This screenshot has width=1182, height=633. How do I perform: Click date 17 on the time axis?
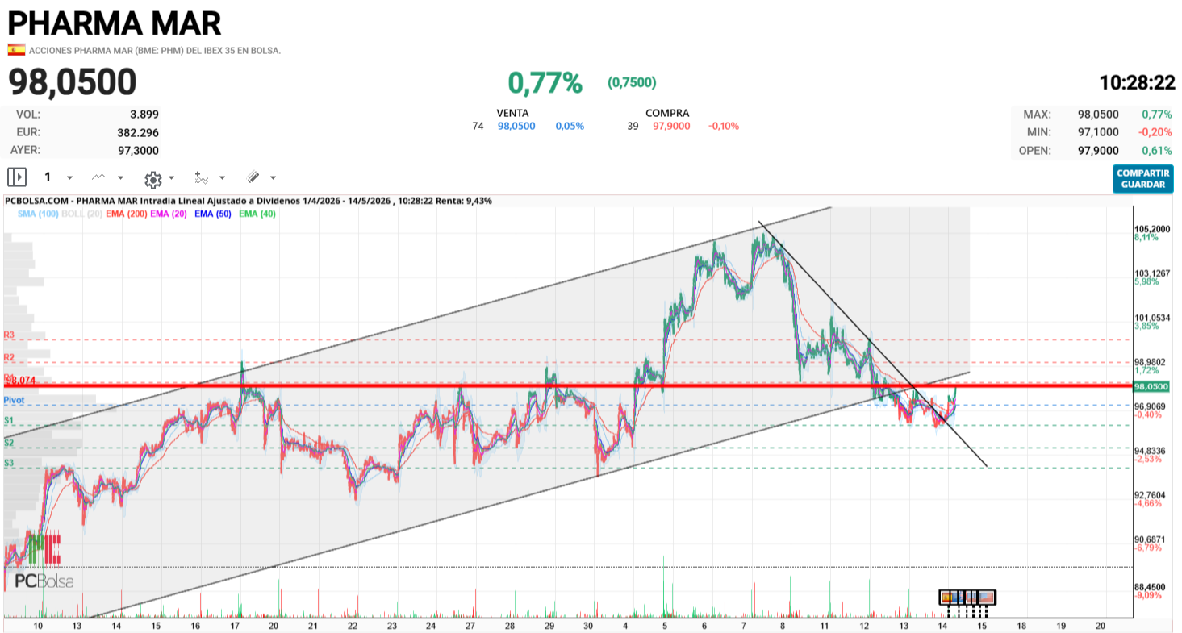coord(234,626)
